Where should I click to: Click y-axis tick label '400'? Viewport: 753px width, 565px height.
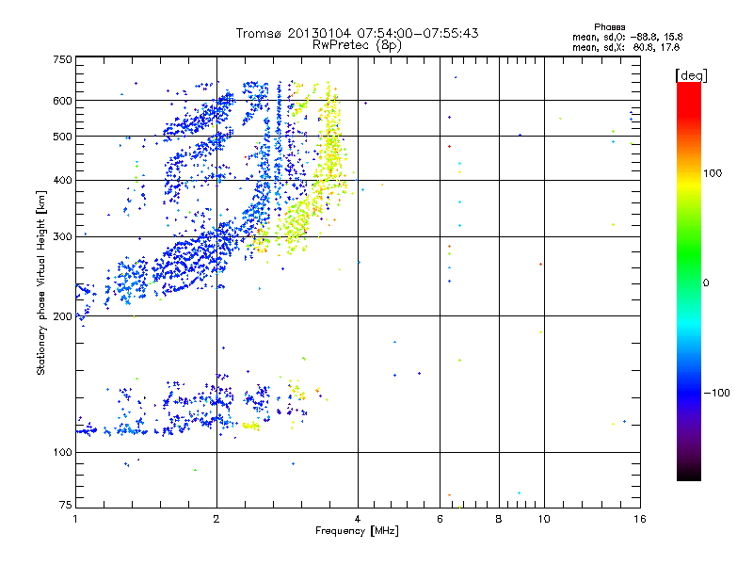click(62, 181)
